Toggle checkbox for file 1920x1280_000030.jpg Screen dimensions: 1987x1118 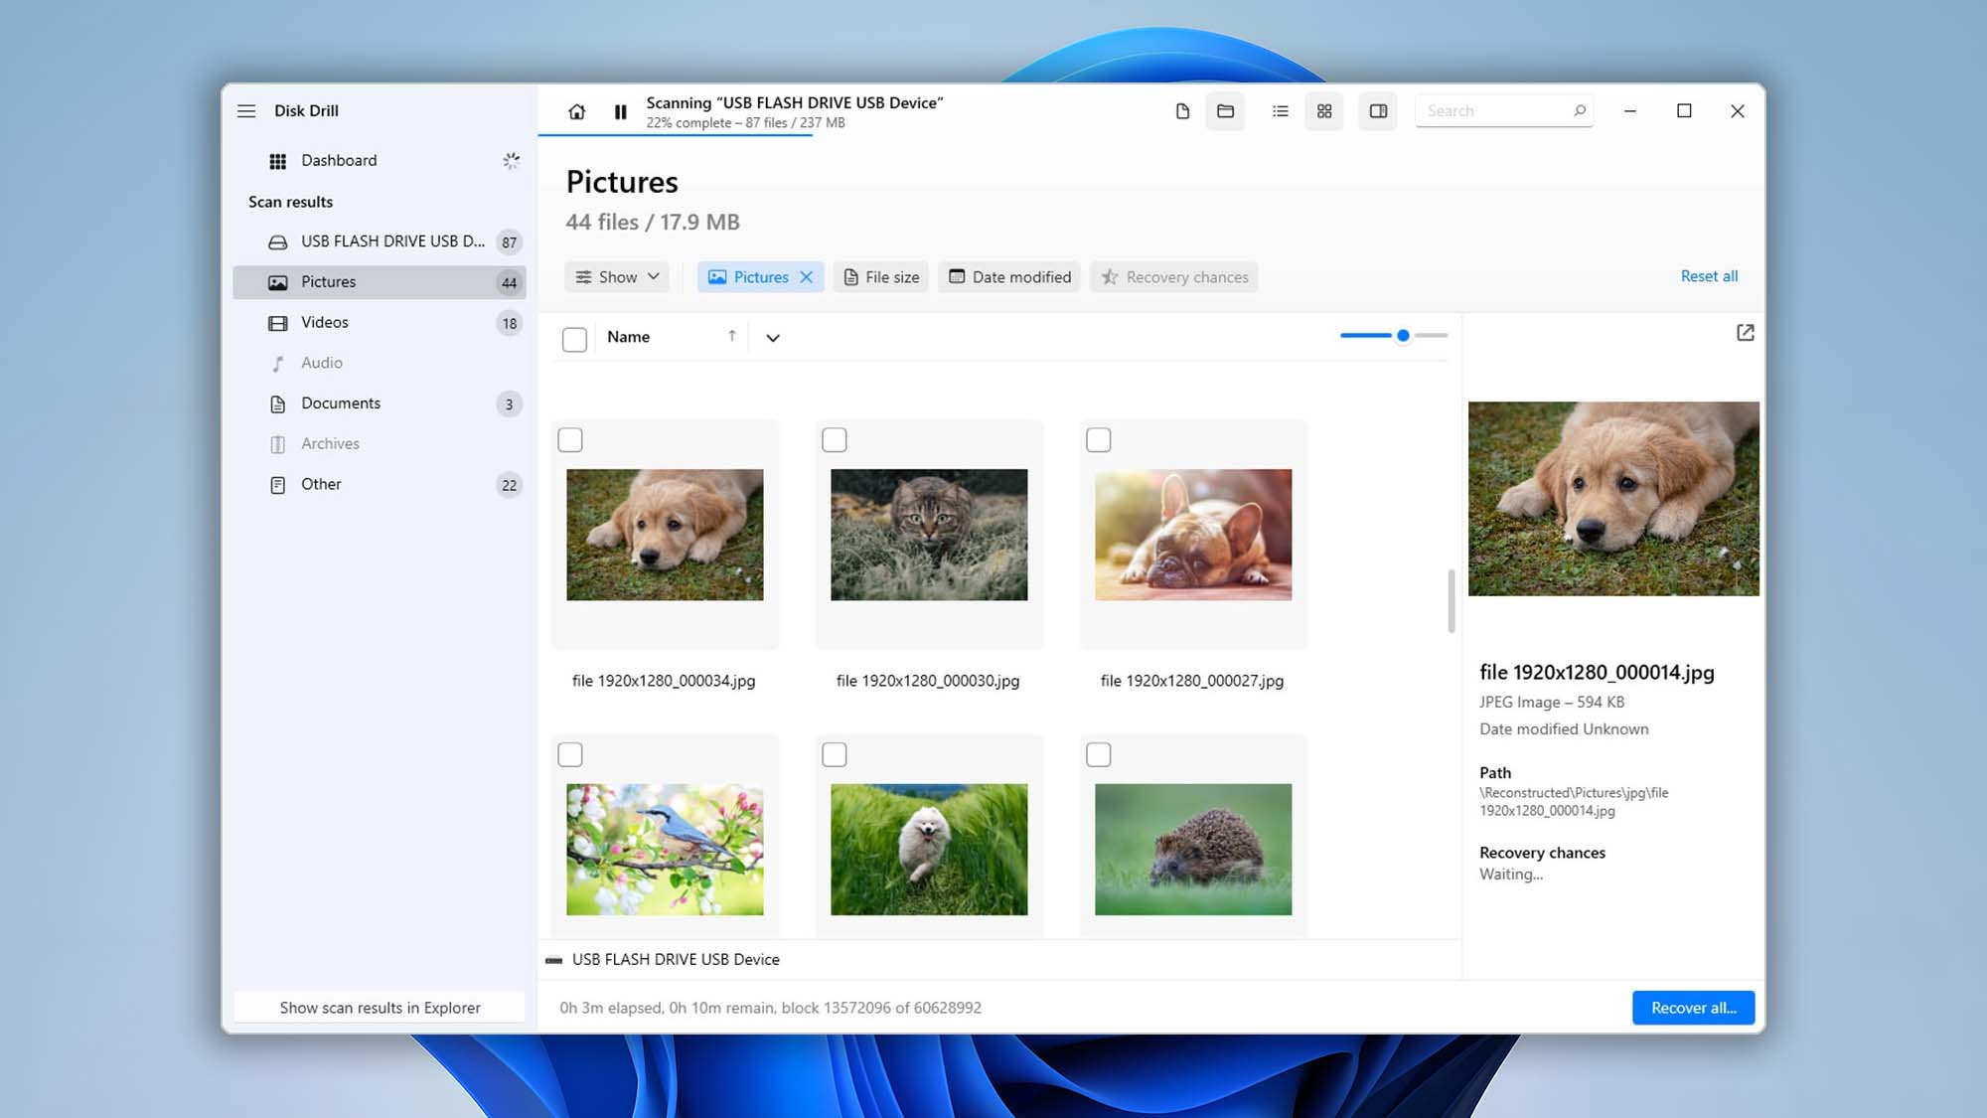tap(836, 439)
